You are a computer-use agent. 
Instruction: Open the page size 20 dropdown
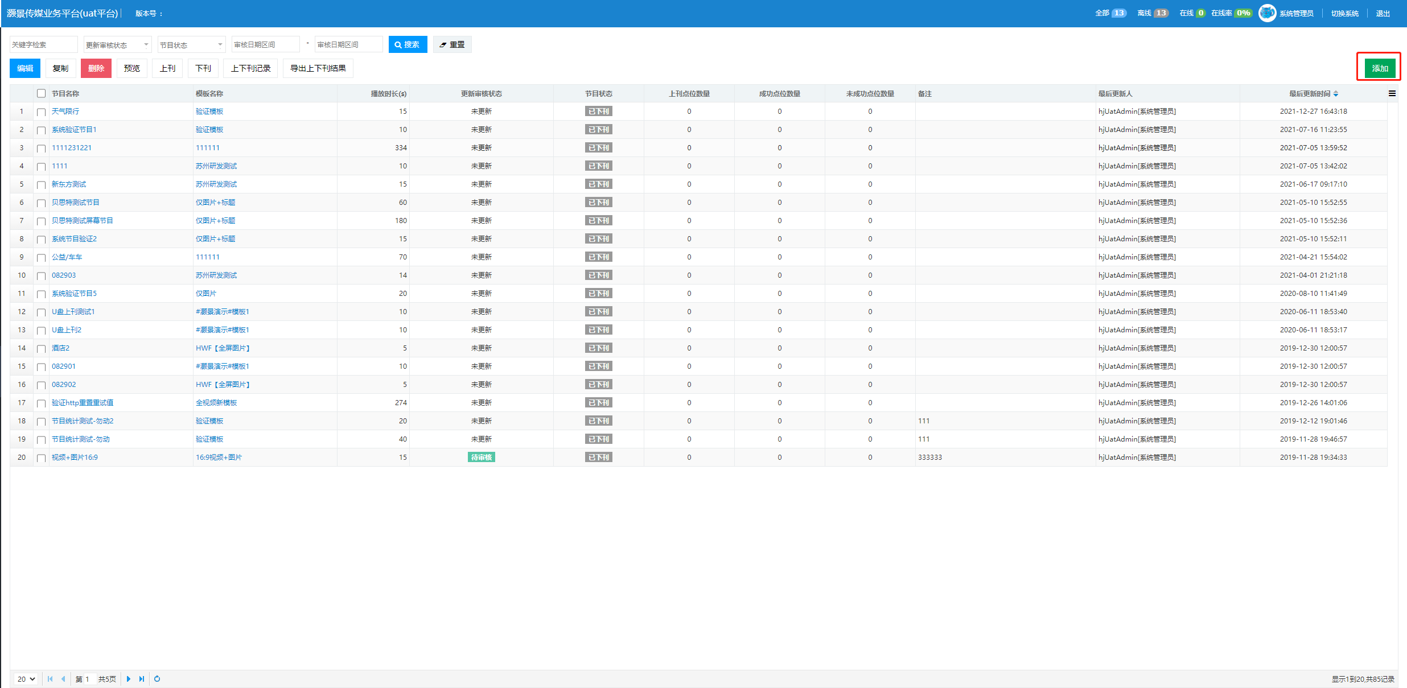[x=26, y=679]
